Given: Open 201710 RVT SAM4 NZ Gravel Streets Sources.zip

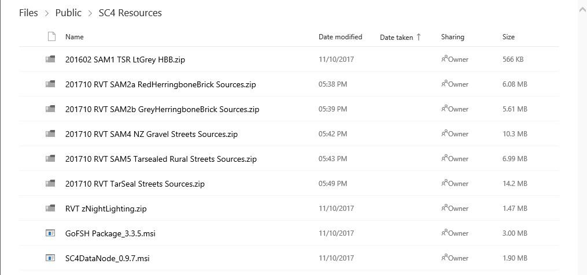Looking at the screenshot, I should (x=152, y=134).
